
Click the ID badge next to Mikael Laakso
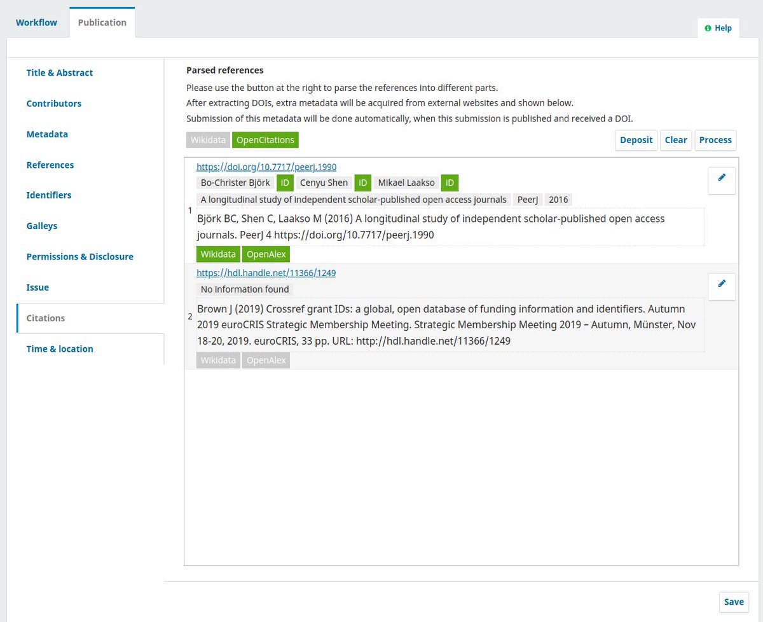(450, 183)
